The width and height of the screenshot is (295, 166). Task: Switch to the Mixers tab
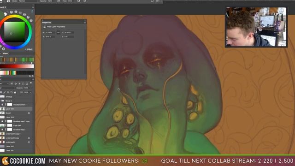[5, 53]
